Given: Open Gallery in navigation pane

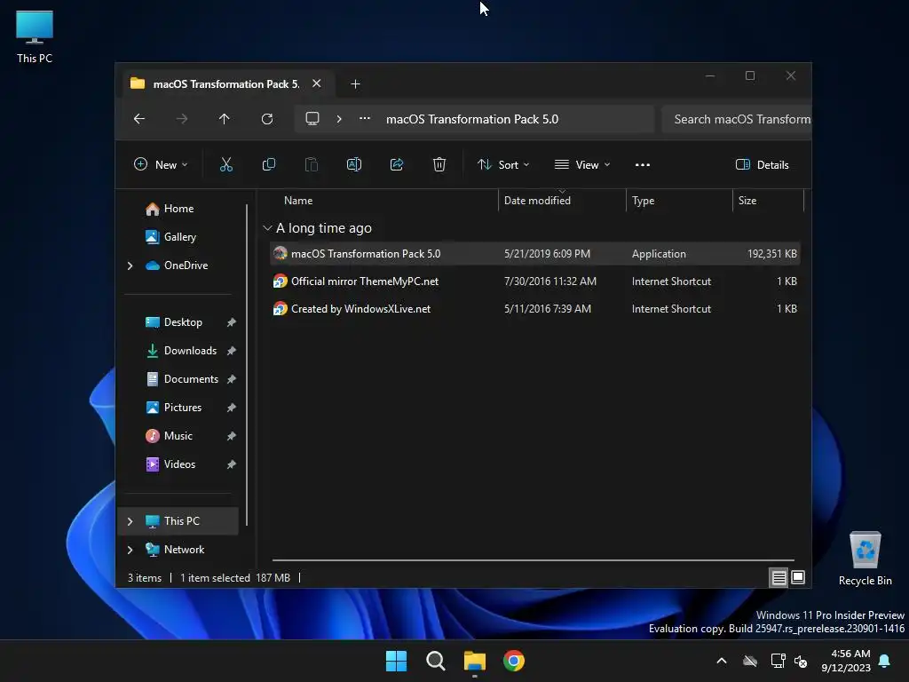Looking at the screenshot, I should click(x=179, y=236).
